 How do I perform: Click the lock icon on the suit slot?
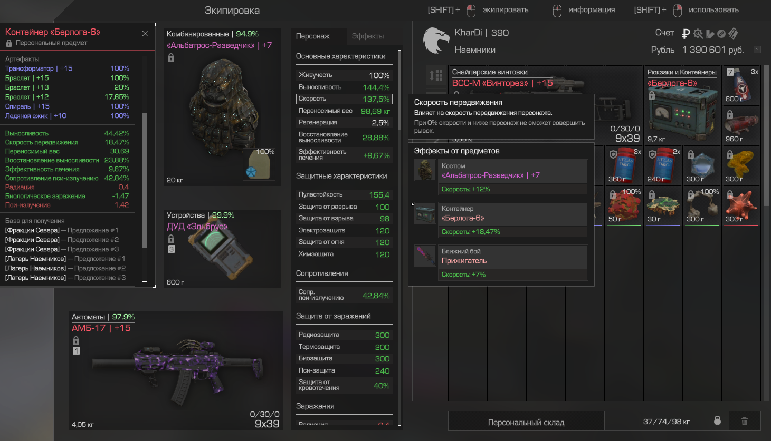[x=171, y=57]
